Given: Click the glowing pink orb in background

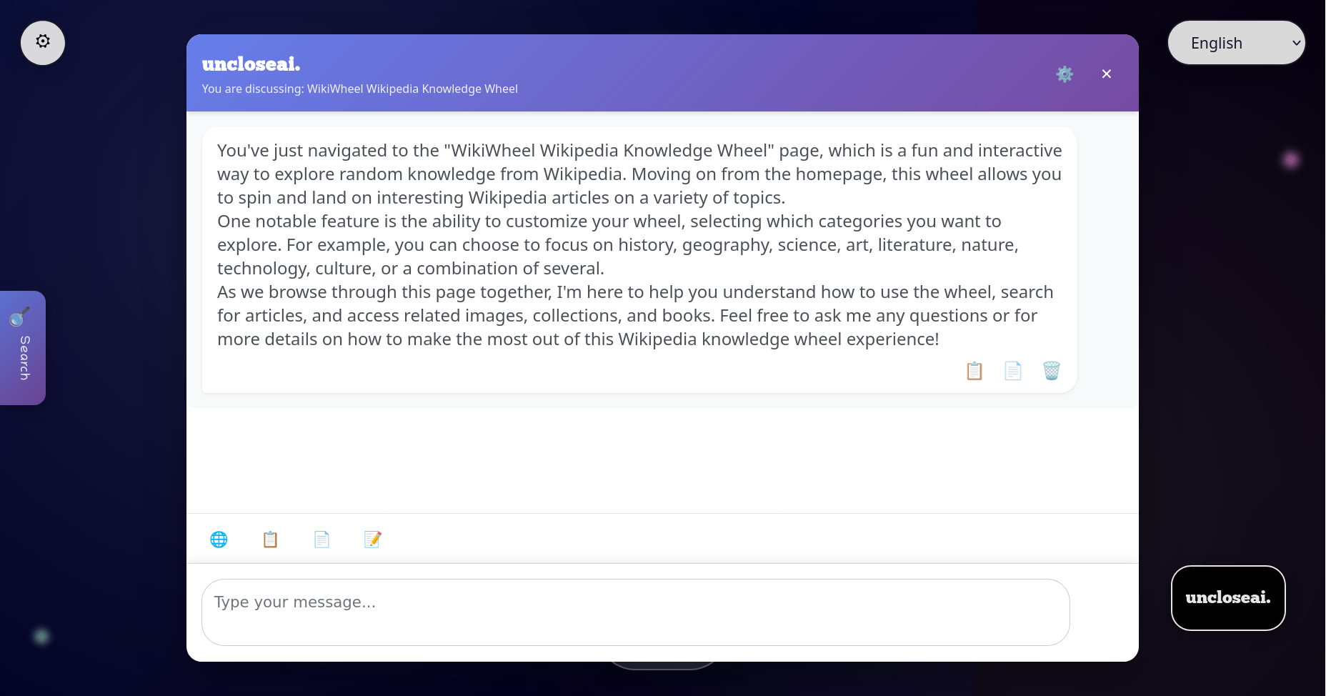Looking at the screenshot, I should click(1290, 160).
